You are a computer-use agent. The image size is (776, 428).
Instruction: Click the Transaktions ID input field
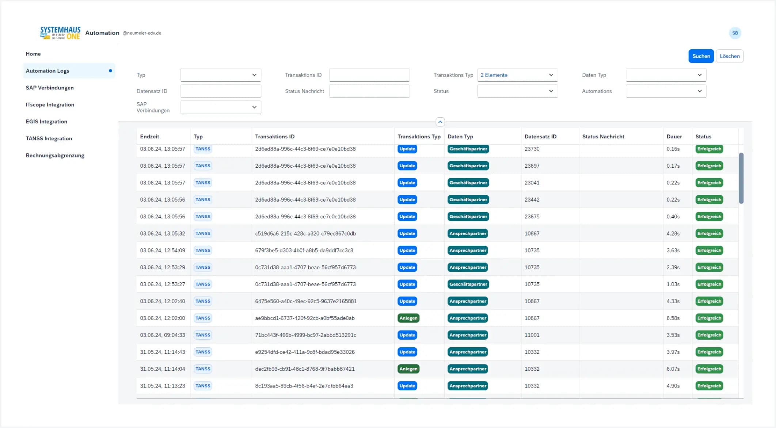(369, 75)
